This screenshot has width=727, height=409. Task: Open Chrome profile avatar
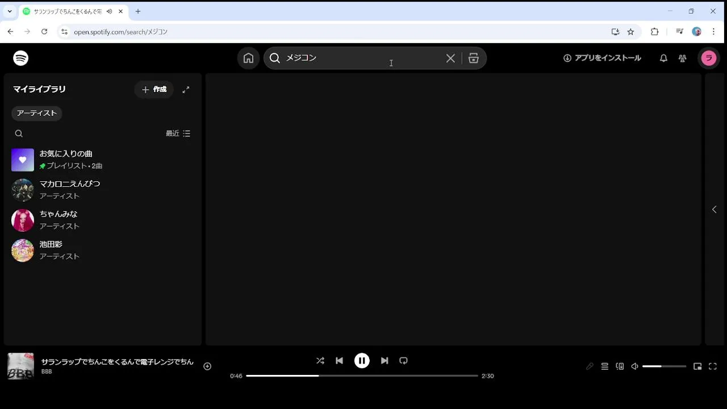point(697,32)
